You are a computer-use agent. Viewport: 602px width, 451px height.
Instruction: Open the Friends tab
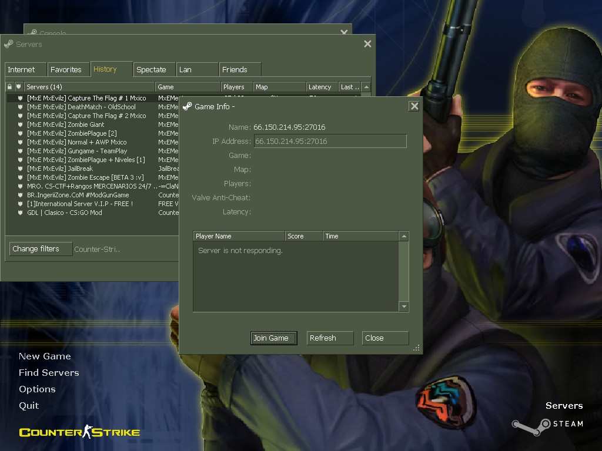[x=240, y=69]
